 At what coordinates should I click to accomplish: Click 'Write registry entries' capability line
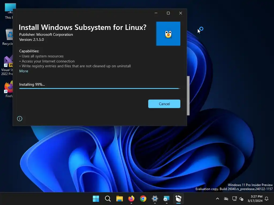pyautogui.click(x=75, y=66)
